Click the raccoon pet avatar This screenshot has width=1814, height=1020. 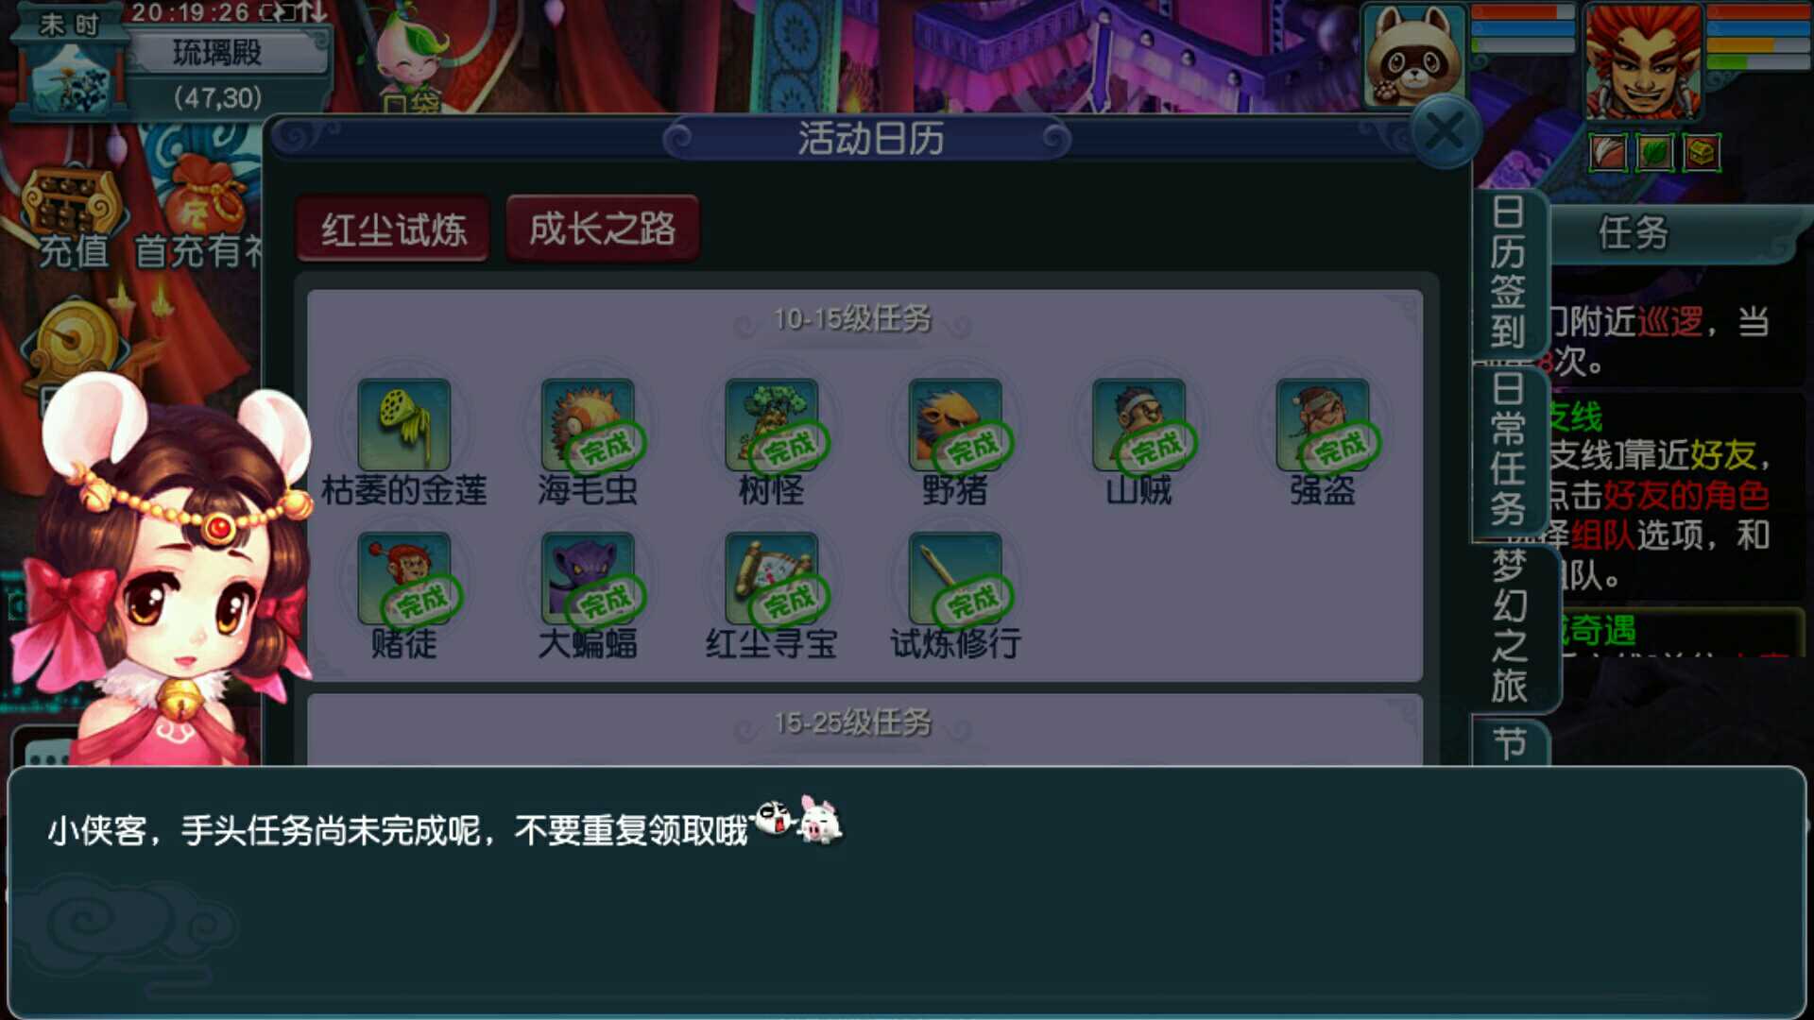[x=1414, y=55]
